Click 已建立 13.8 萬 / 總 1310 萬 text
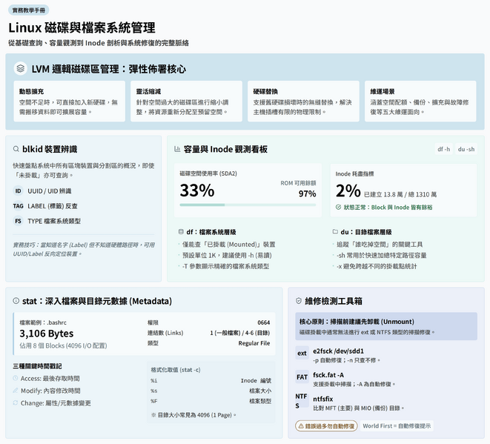The width and height of the screenshot is (490, 444). pyautogui.click(x=400, y=194)
